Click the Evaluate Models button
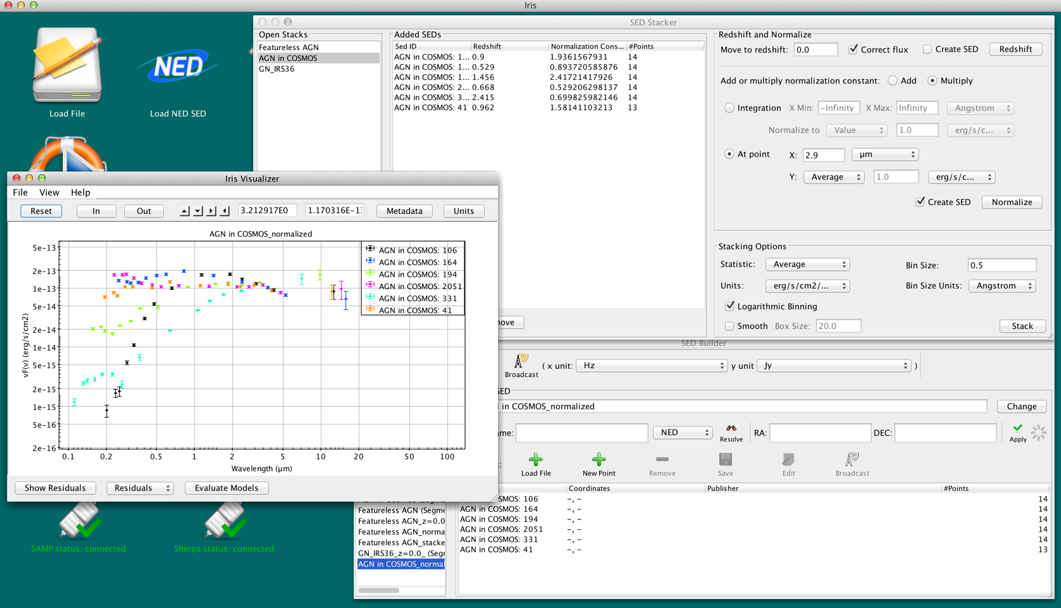Screen dimensions: 1061x608 click(x=226, y=488)
